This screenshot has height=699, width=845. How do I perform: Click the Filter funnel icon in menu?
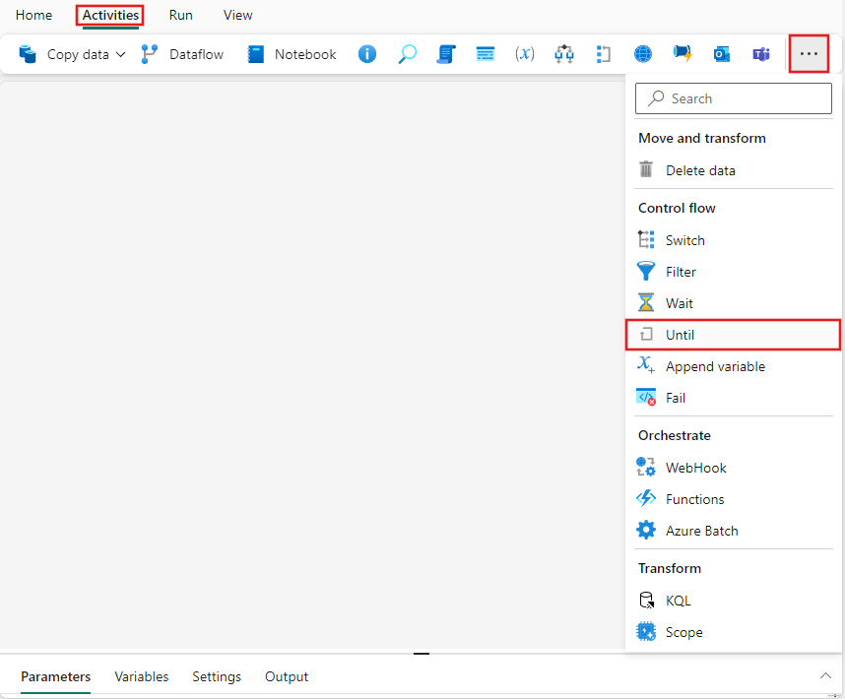(647, 271)
